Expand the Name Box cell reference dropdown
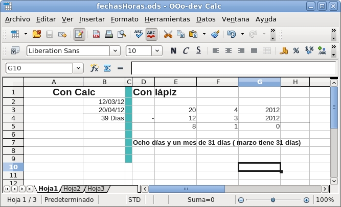 tap(78, 68)
